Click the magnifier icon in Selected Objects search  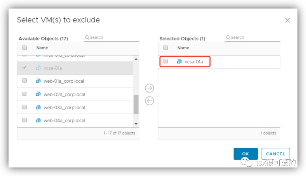click(228, 37)
